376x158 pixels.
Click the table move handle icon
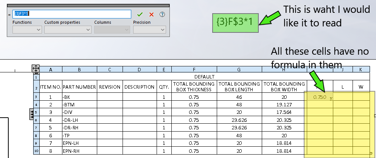point(35,69)
